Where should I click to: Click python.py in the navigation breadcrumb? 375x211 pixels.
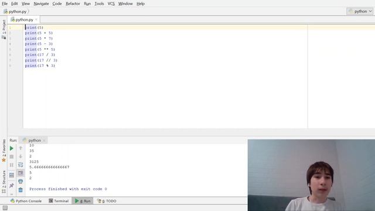16,12
